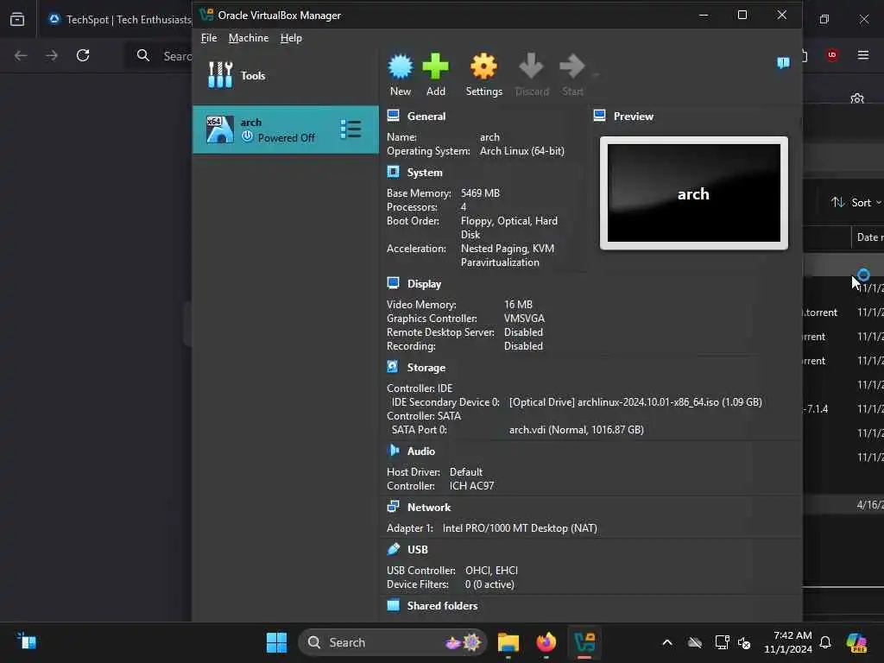Click the General section monitor icon
Image resolution: width=884 pixels, height=663 pixels.
[393, 116]
